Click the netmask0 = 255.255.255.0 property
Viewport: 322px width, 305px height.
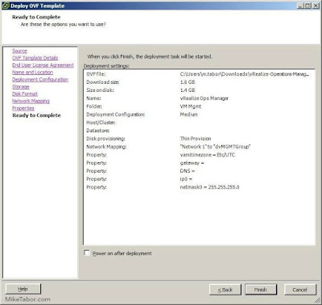(209, 187)
